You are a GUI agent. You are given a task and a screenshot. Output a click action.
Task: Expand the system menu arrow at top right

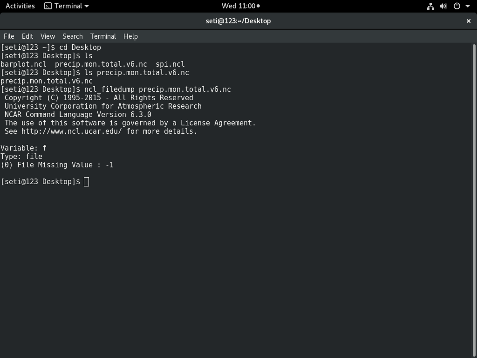point(468,6)
